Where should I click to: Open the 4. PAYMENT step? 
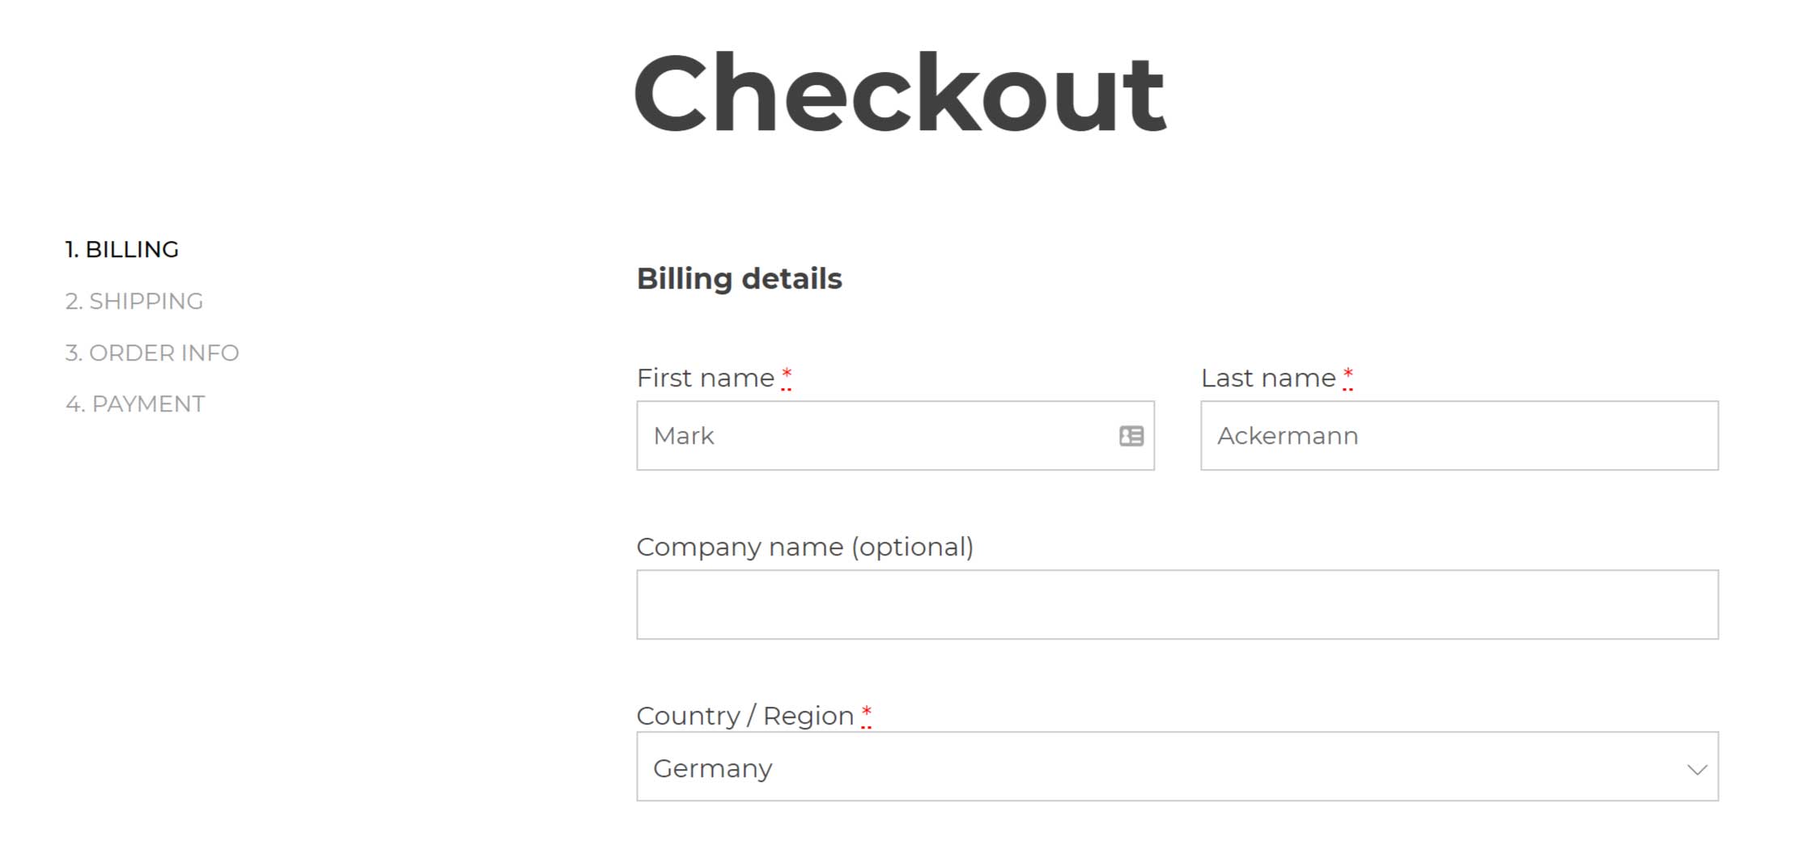tap(135, 403)
